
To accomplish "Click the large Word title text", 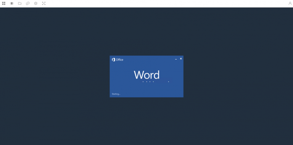I will (x=146, y=75).
